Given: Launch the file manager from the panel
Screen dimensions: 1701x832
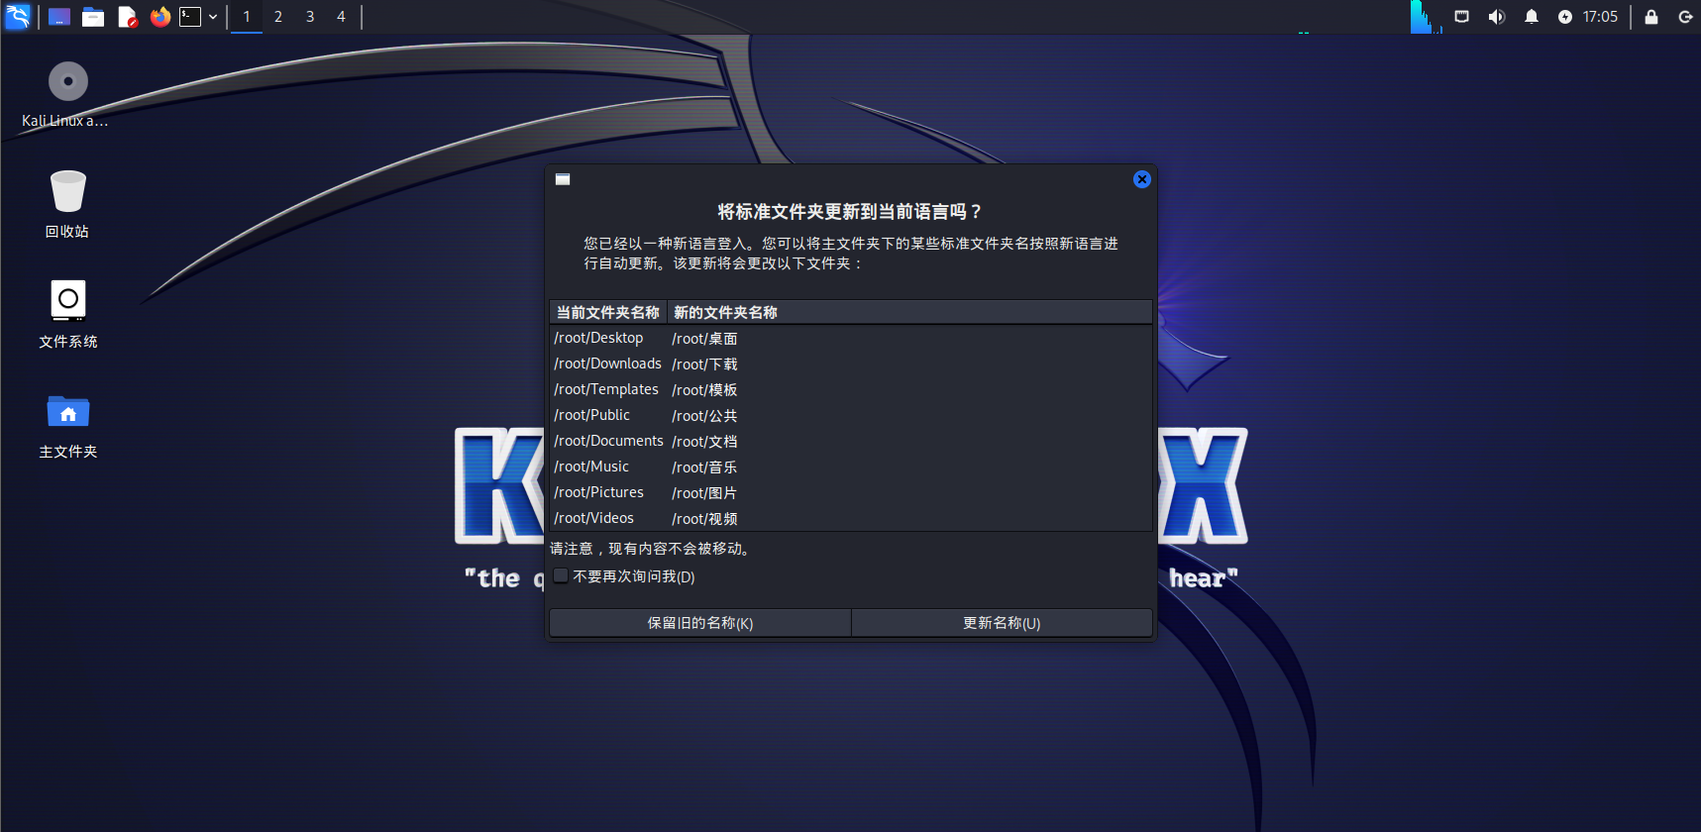Looking at the screenshot, I should click(x=93, y=17).
